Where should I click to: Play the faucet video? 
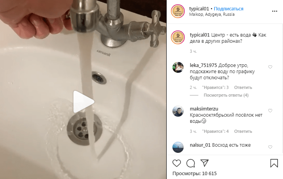tap(83, 102)
